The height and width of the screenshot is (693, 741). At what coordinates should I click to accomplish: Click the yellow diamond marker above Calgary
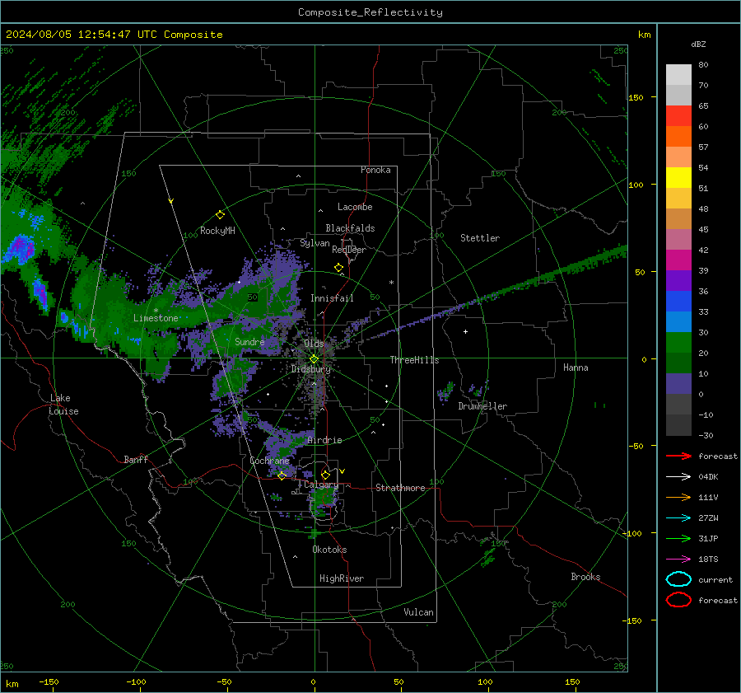(325, 475)
